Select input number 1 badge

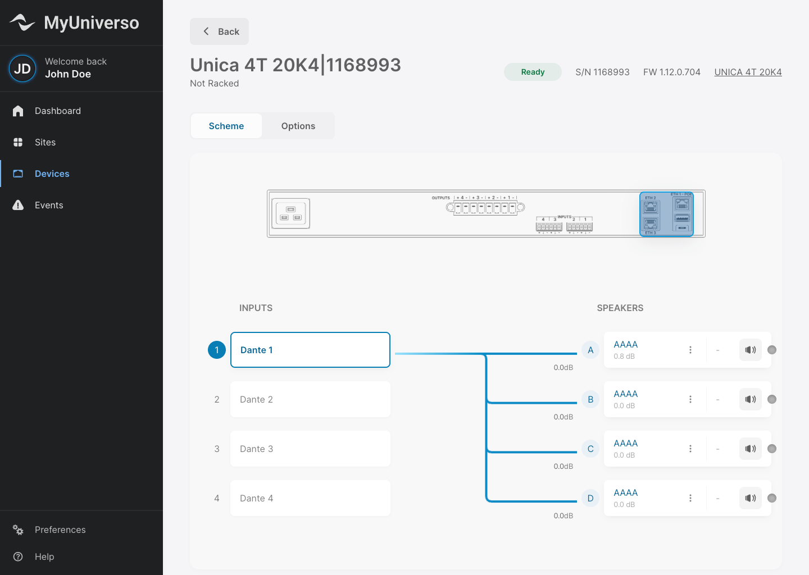(x=217, y=350)
